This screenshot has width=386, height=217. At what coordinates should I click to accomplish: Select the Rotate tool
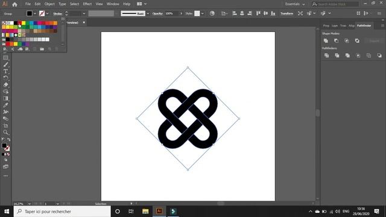pyautogui.click(x=5, y=78)
